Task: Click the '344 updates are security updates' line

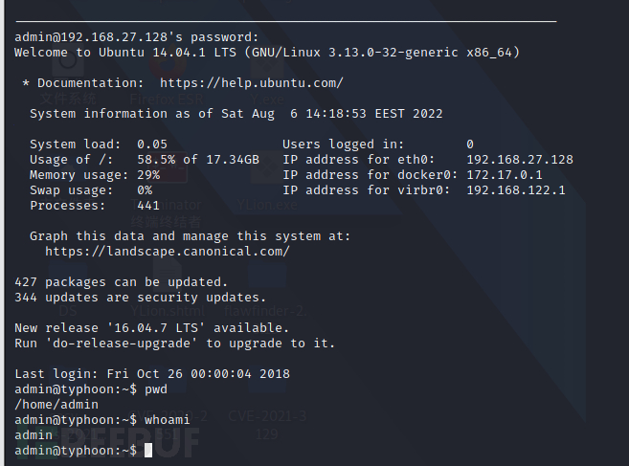Action: pos(141,298)
